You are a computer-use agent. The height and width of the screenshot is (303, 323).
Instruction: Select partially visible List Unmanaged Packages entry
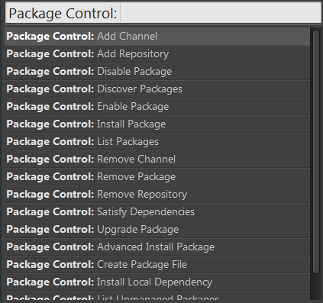[x=157, y=295]
